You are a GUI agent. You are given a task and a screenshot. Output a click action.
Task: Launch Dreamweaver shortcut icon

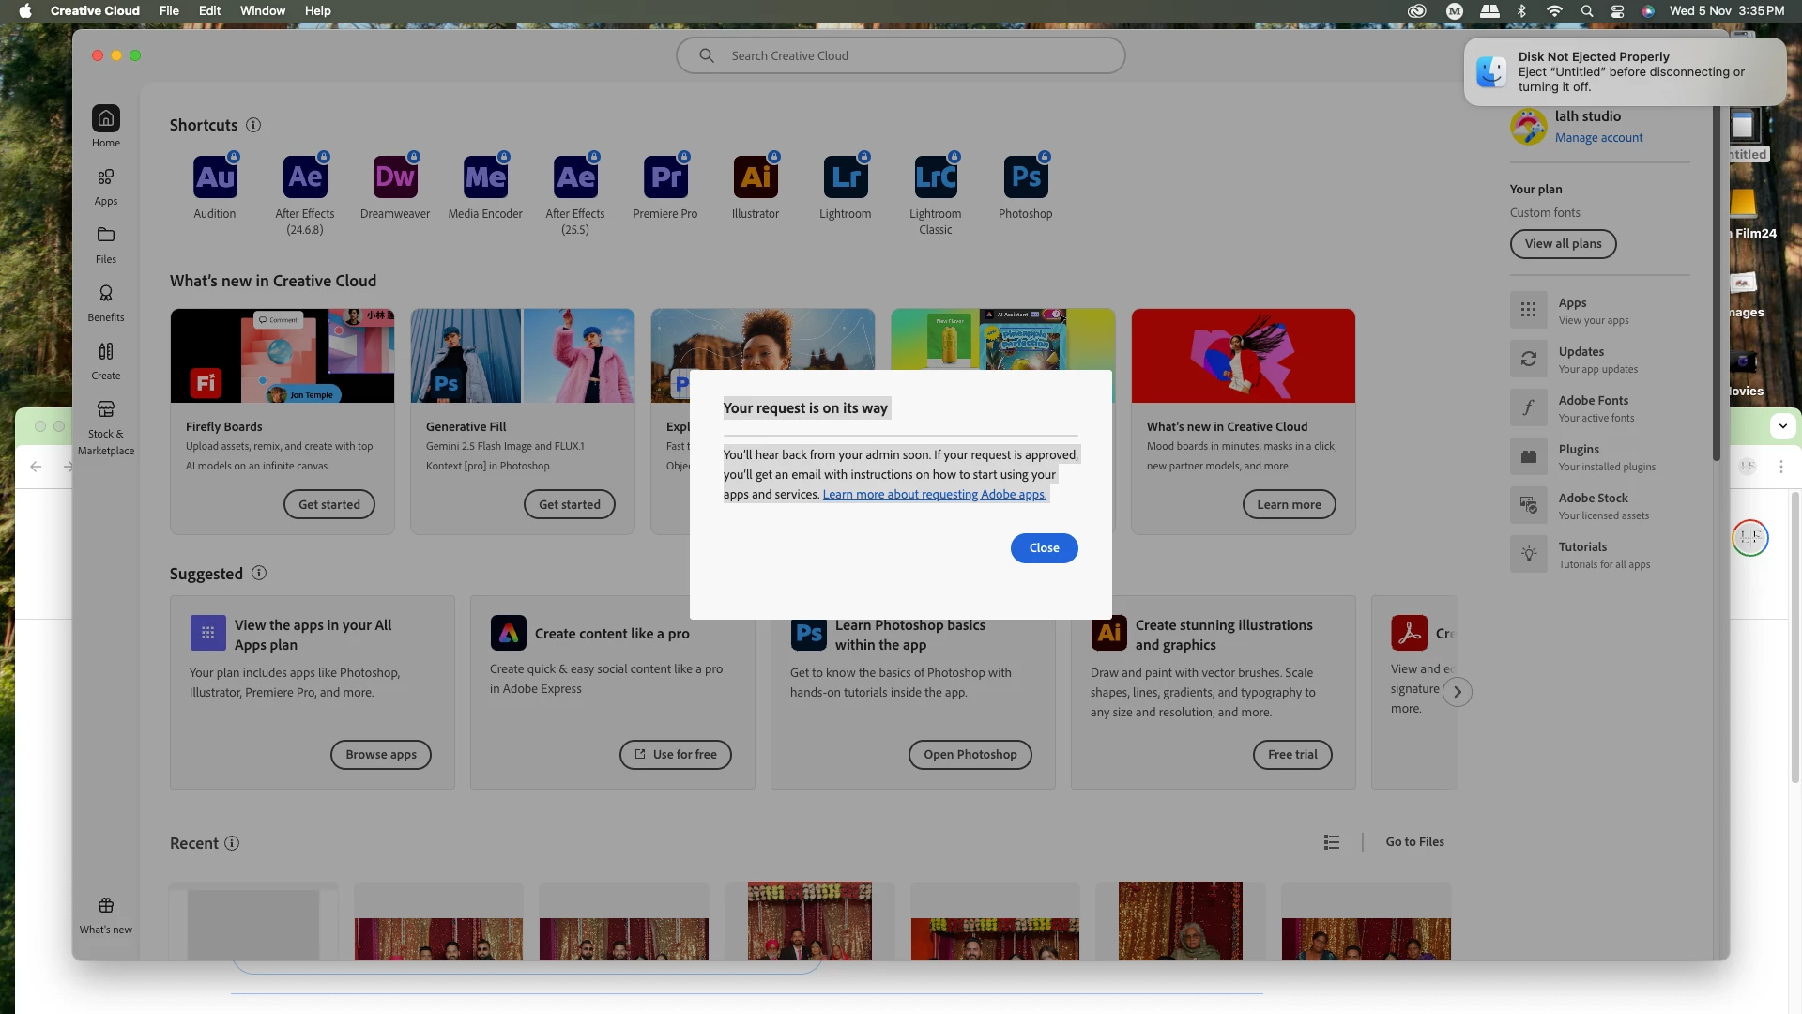point(395,177)
